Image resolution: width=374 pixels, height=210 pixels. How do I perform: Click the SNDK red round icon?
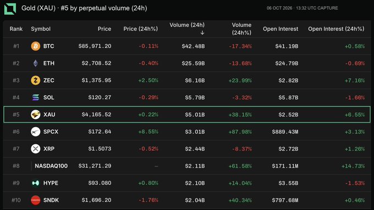(x=36, y=200)
